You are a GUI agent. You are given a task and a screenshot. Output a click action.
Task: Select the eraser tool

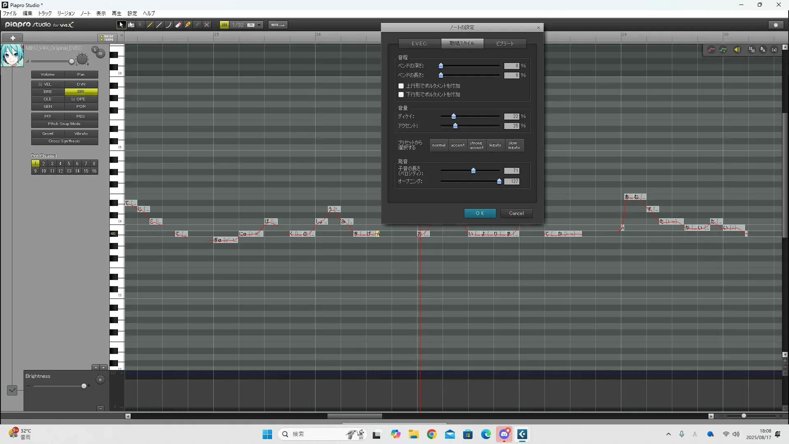[178, 25]
